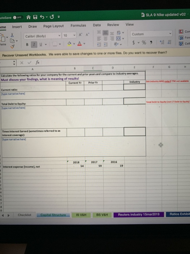Open the Customize Quick Access Toolbar menu
This screenshot has width=190, height=254.
(59, 17)
